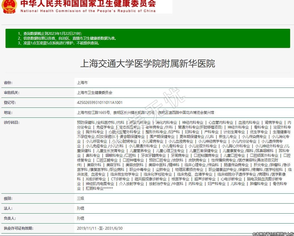Select the province value 上海市
Image resolution: width=294 pixels, height=236 pixels.
click(x=82, y=83)
